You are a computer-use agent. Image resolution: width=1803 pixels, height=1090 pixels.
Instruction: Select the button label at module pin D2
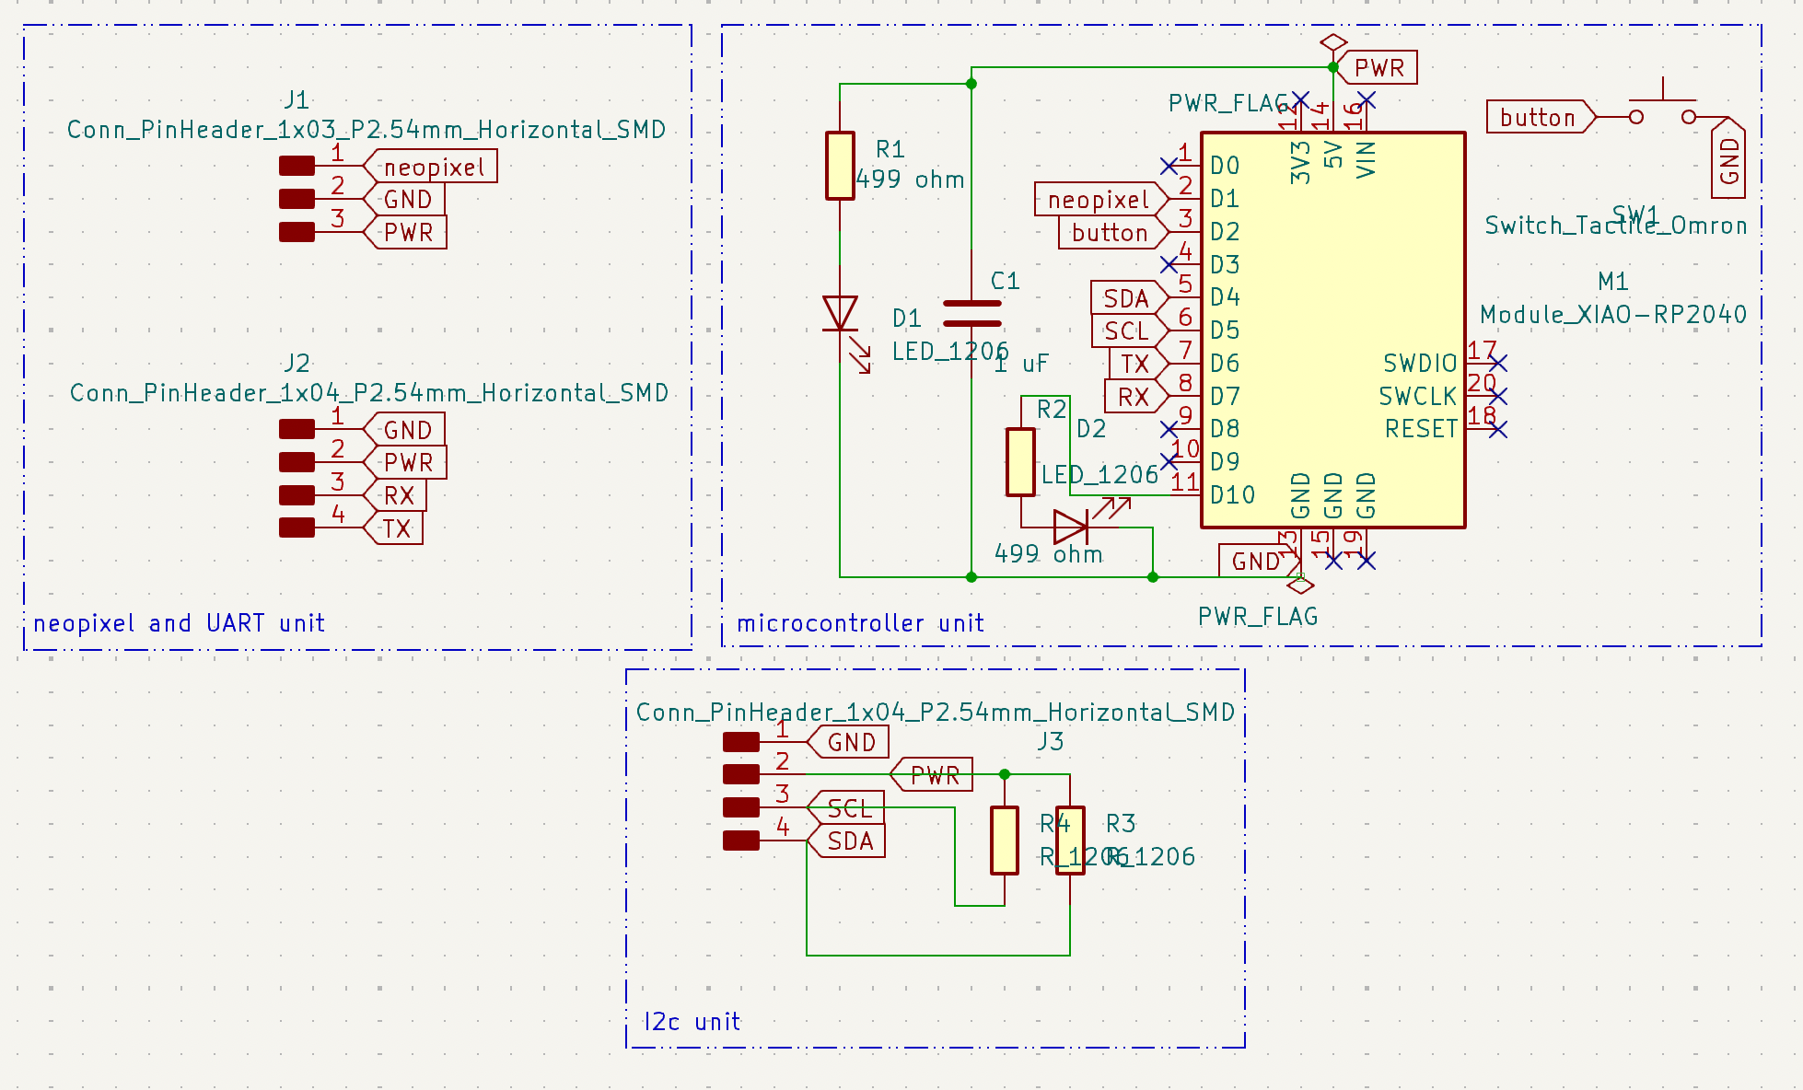click(1114, 232)
